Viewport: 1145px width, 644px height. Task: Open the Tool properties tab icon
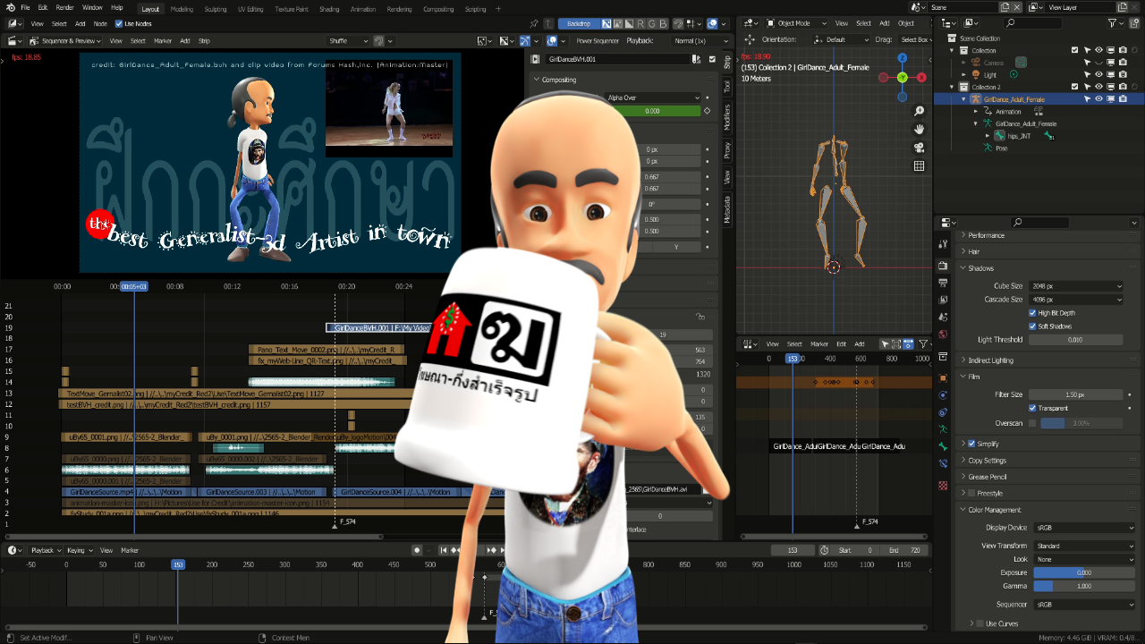pyautogui.click(x=943, y=244)
